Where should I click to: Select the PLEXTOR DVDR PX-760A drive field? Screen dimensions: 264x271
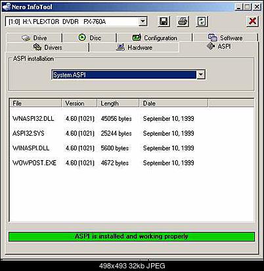pos(76,22)
